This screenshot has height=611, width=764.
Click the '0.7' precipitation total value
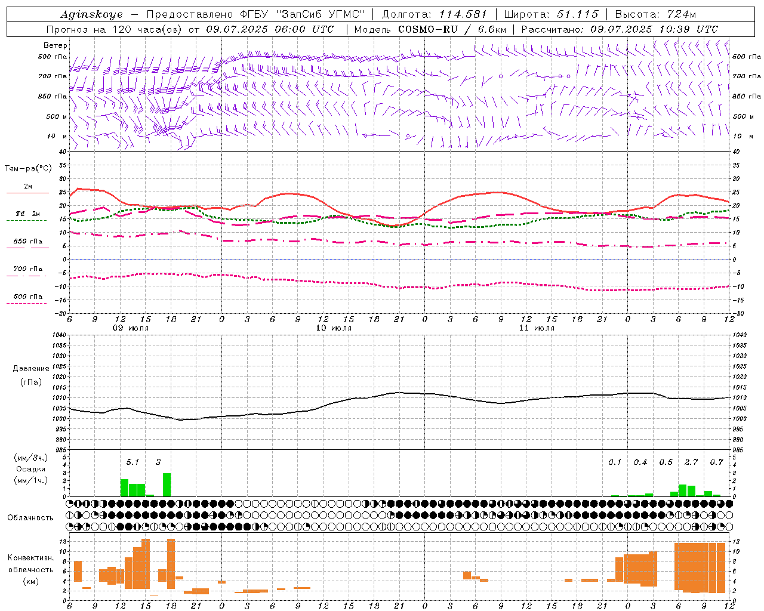716,462
